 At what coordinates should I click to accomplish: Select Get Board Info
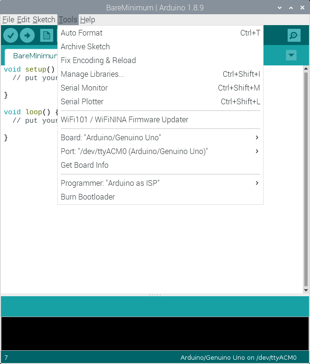pyautogui.click(x=160, y=165)
